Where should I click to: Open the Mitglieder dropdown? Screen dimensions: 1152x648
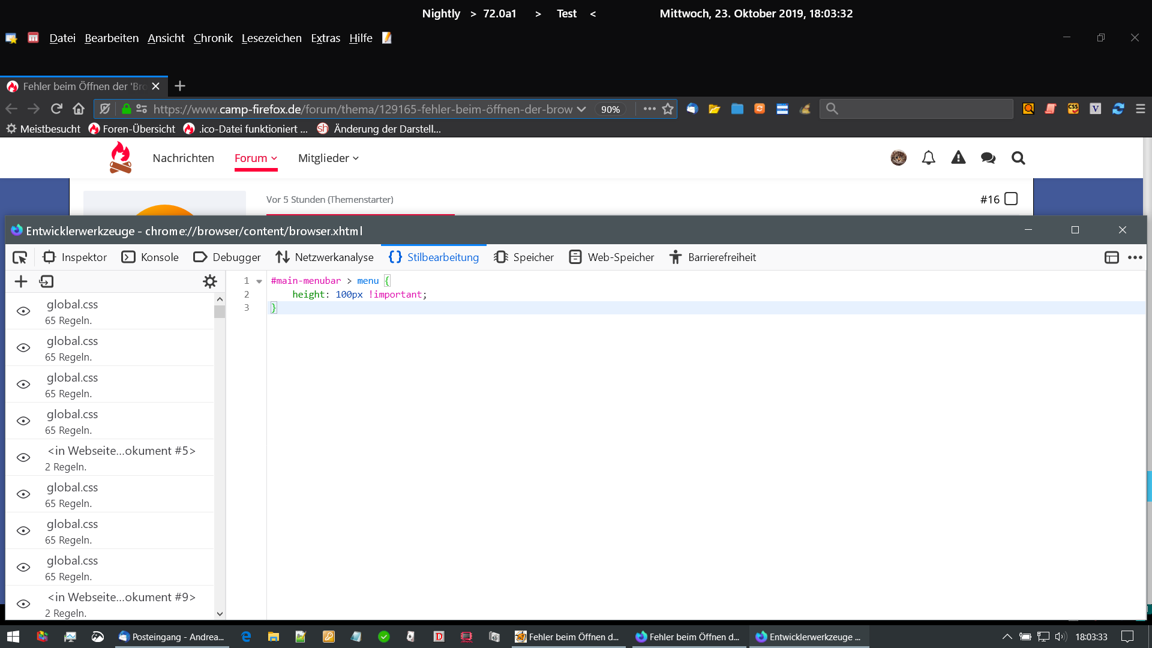pyautogui.click(x=328, y=158)
